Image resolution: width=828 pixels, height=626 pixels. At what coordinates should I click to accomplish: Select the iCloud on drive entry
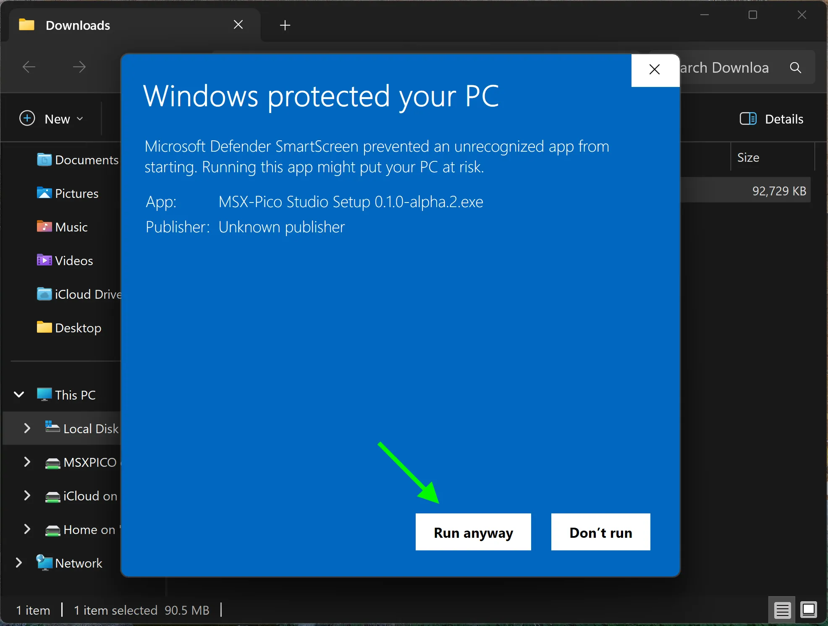[81, 496]
